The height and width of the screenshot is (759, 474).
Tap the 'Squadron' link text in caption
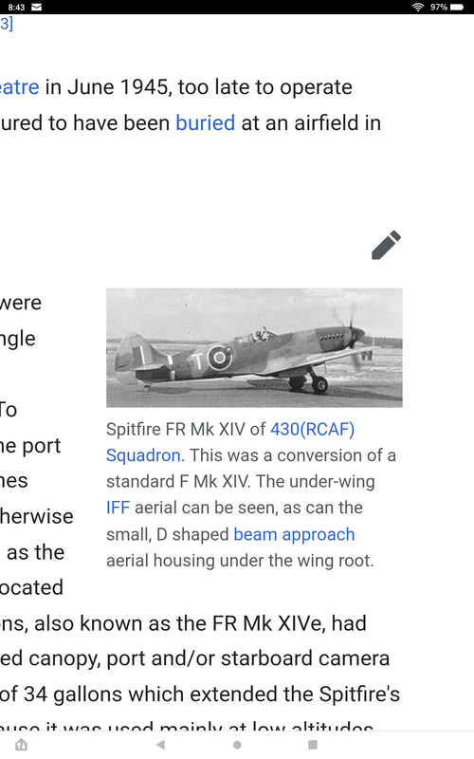click(x=143, y=455)
